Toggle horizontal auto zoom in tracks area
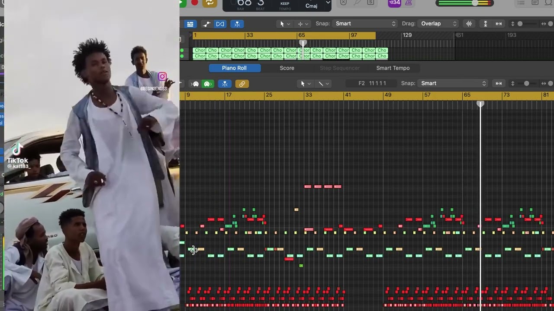 tap(499, 24)
